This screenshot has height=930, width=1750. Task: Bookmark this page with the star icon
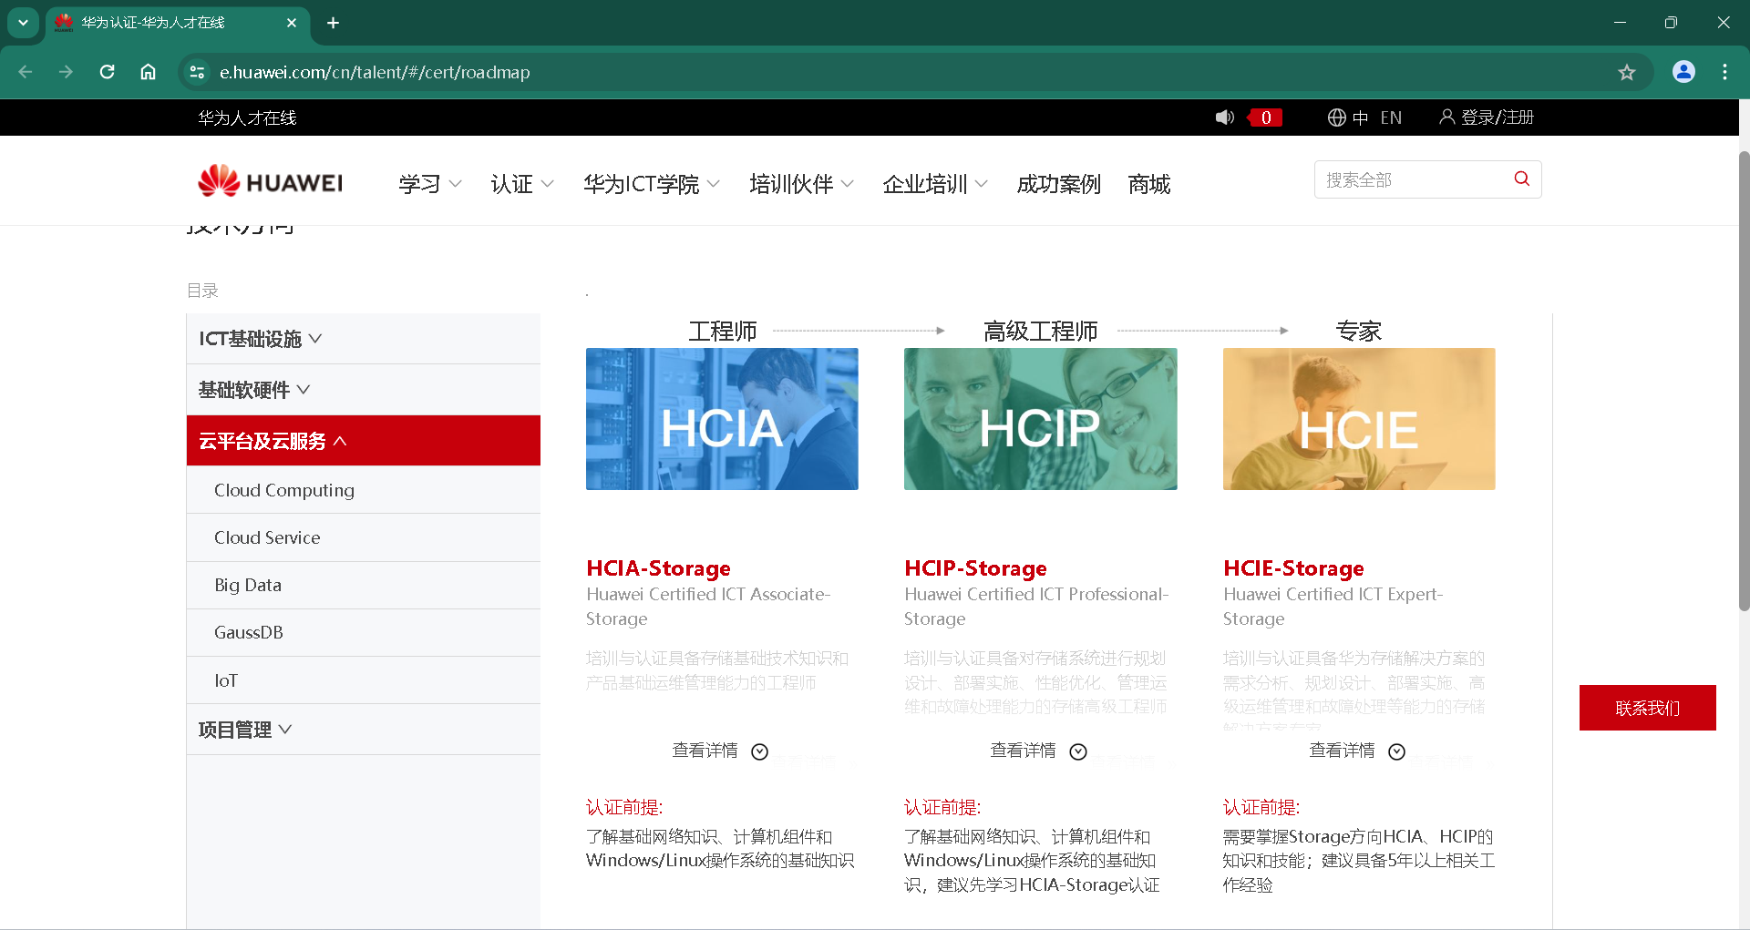1627,72
